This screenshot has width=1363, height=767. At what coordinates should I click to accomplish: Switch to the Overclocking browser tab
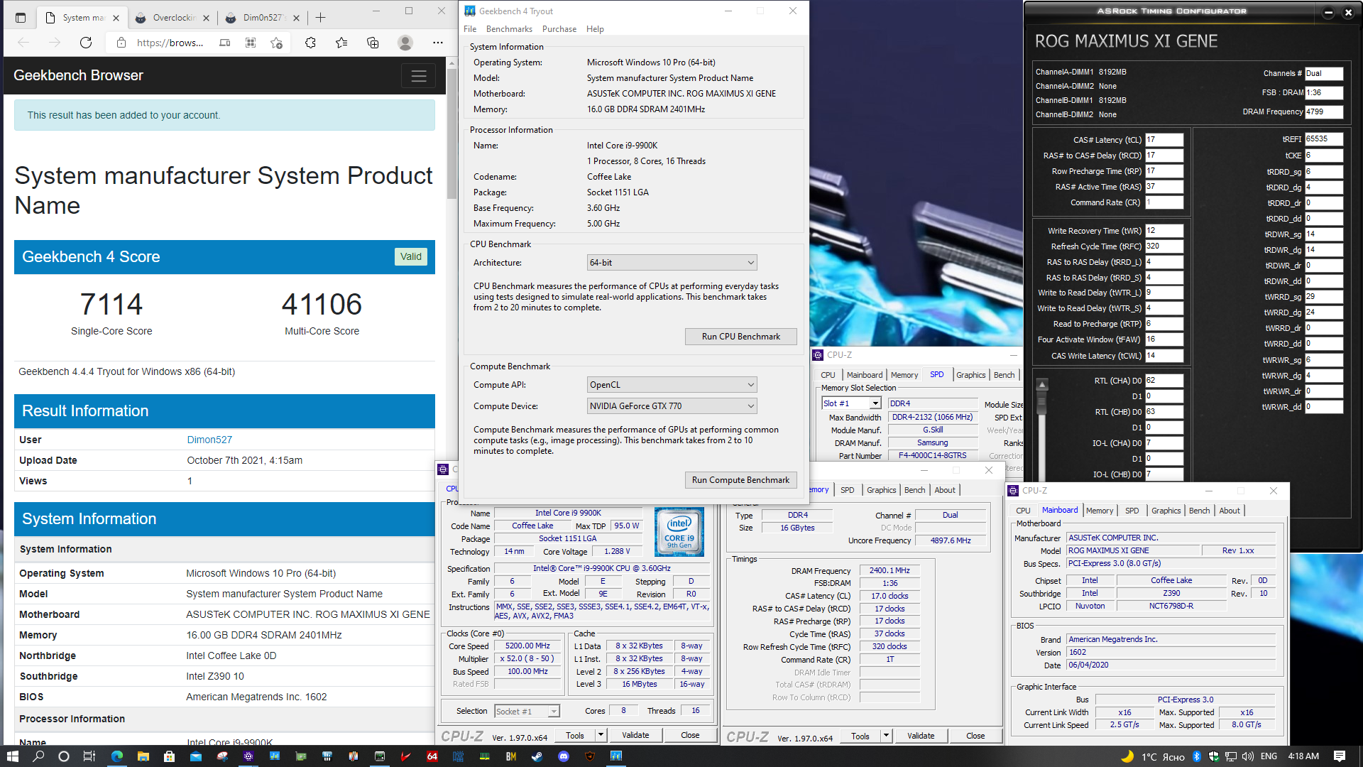(174, 18)
